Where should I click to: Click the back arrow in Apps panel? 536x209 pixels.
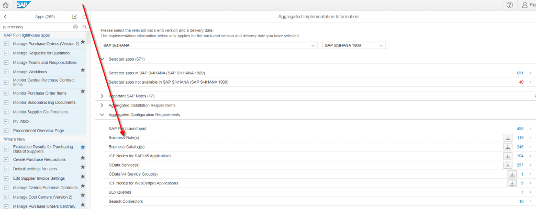(x=5, y=17)
